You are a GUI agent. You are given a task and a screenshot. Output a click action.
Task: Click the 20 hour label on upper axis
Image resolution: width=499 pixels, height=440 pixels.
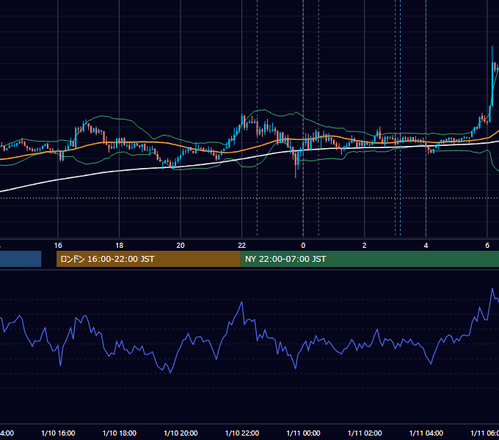pyautogui.click(x=181, y=246)
